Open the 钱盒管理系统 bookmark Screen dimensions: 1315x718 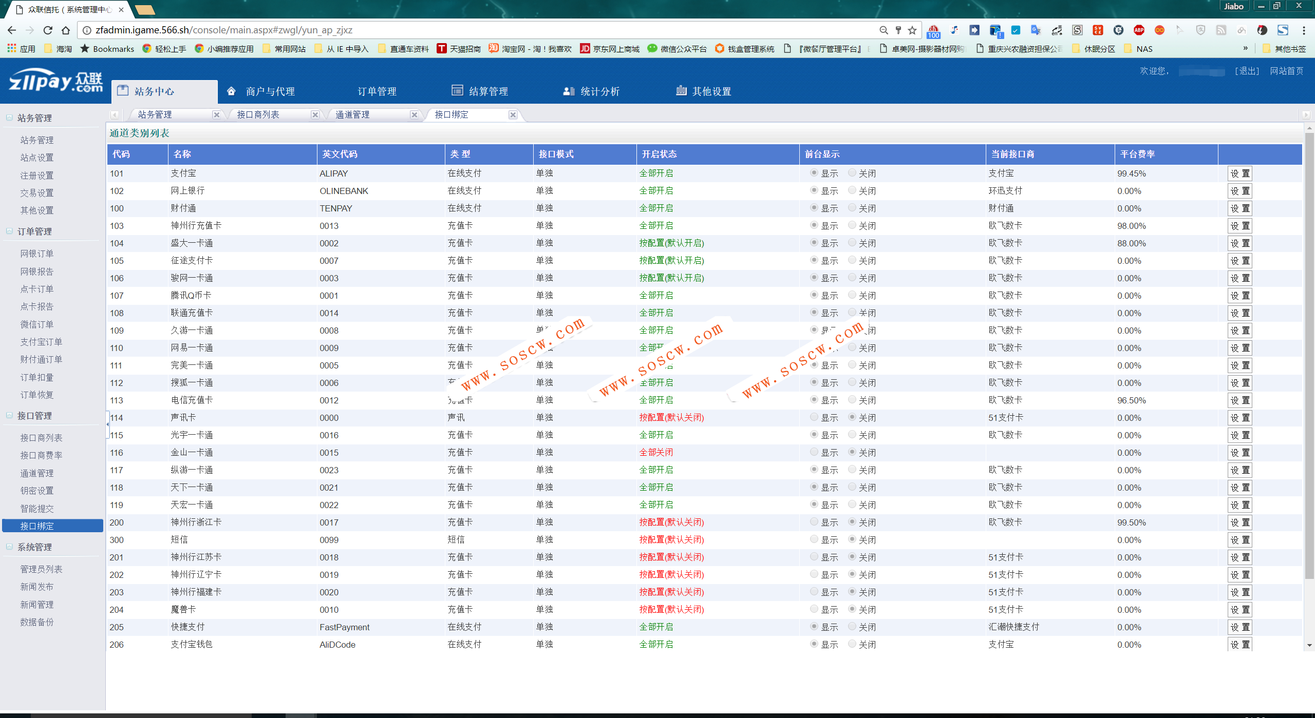coord(744,49)
